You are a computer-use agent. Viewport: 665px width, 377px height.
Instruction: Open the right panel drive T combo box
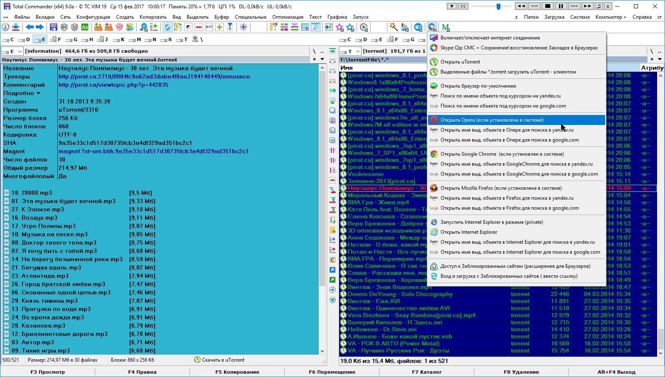tap(350, 51)
